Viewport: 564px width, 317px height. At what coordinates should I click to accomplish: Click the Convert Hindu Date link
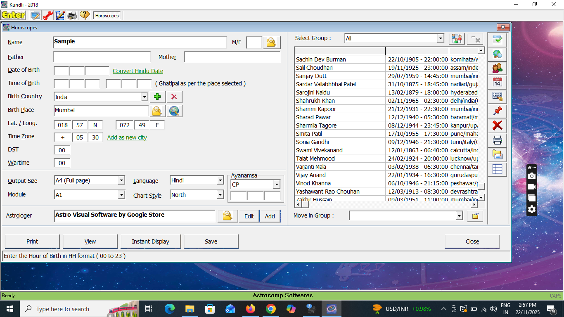pyautogui.click(x=138, y=71)
